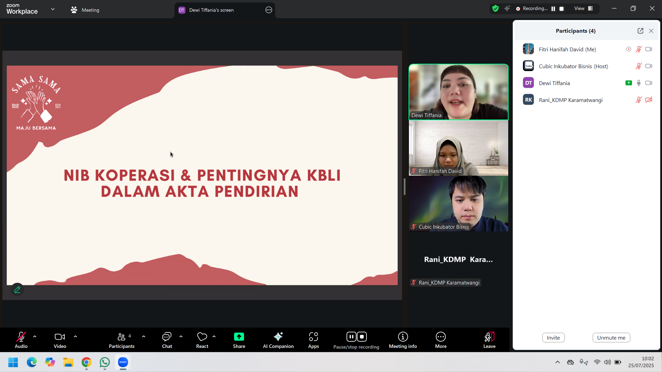This screenshot has height=372, width=662.
Task: Expand participants options arrow
Action: pyautogui.click(x=144, y=337)
